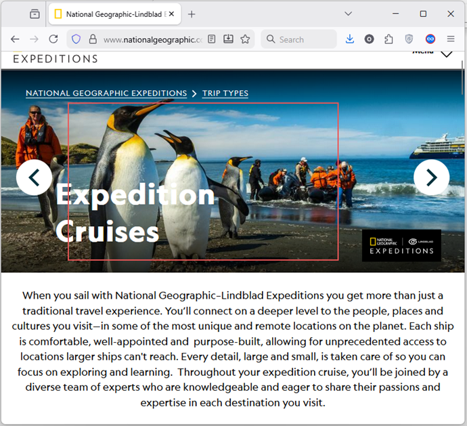Open the Firefox View icon
The height and width of the screenshot is (426, 467).
click(35, 14)
